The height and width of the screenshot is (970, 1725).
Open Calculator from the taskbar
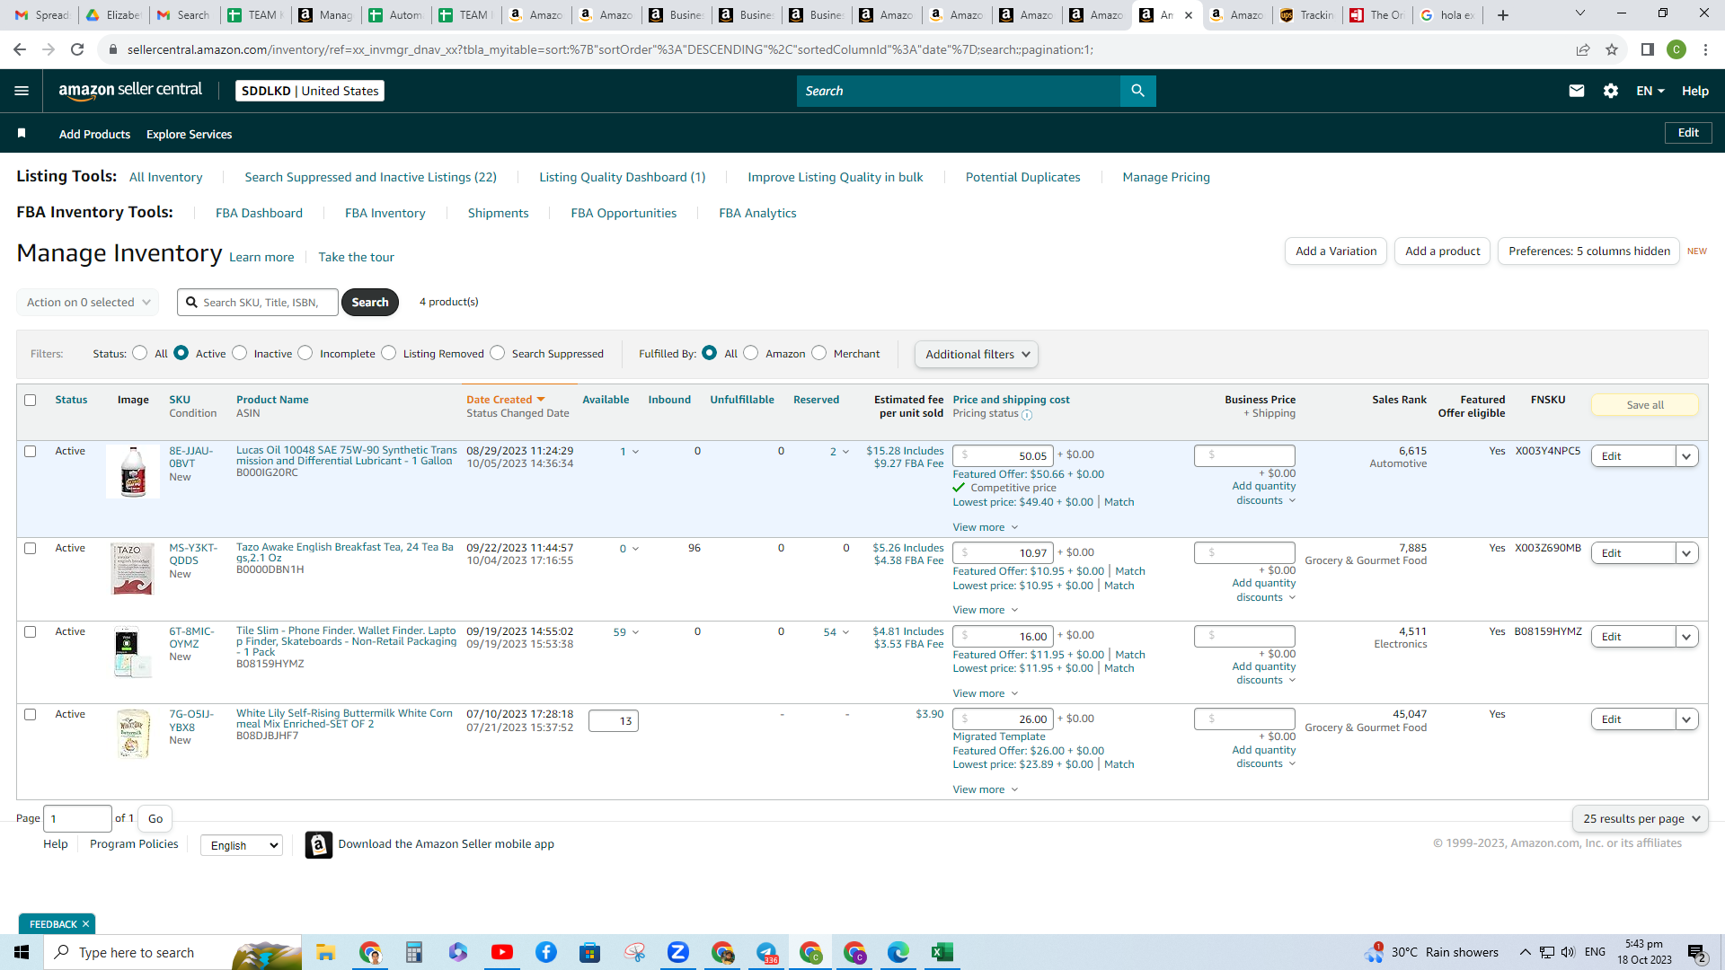(413, 952)
